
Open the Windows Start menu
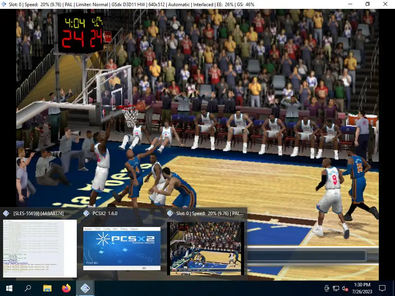pos(9,288)
